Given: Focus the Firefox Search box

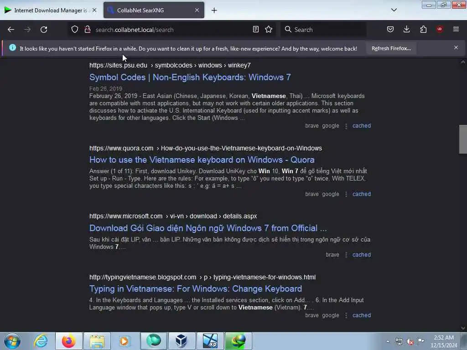Looking at the screenshot, I should click(x=323, y=30).
